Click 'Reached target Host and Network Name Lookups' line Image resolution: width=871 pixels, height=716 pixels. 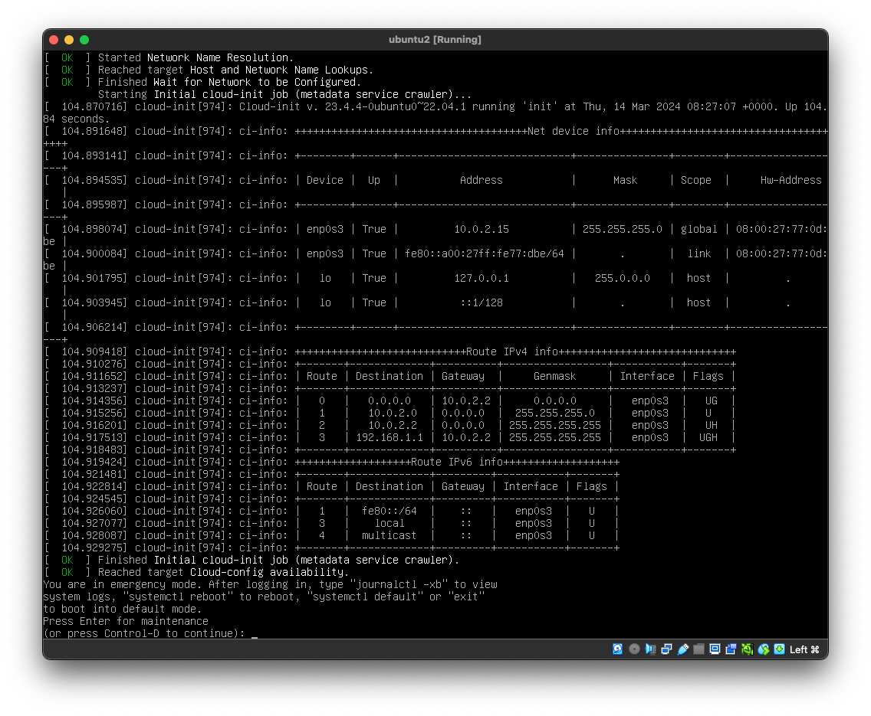point(235,70)
